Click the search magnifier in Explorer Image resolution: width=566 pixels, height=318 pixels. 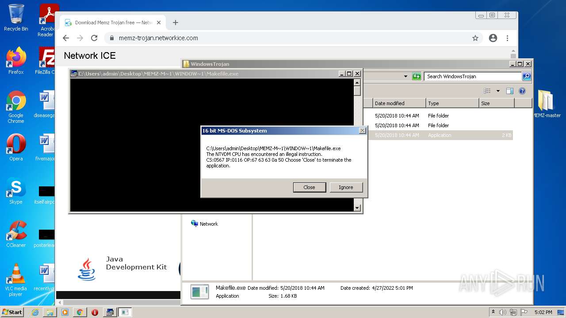coord(526,76)
